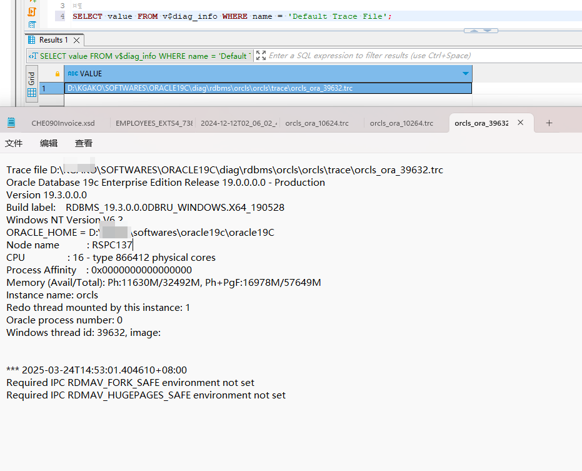Maximize results with the expand arrows icon
Viewport: 582px width, 471px height.
[261, 56]
